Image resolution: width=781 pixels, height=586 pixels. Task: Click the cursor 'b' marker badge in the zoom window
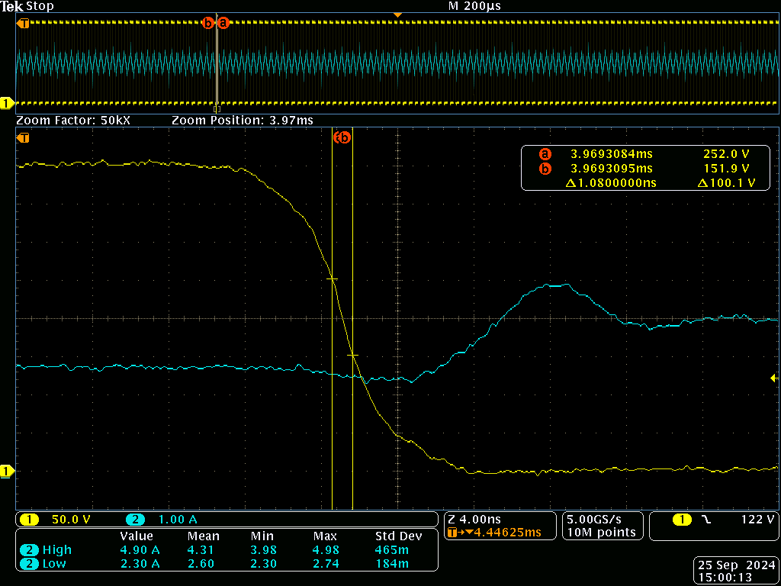point(344,138)
